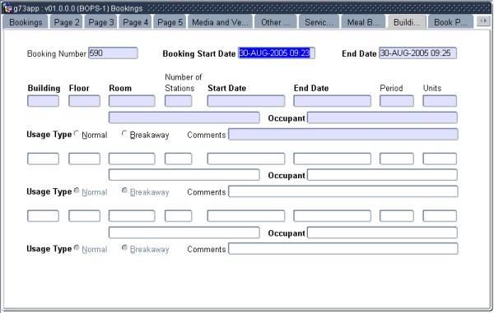Click the third-record Comments field
This screenshot has height=313, width=494.
(x=343, y=249)
